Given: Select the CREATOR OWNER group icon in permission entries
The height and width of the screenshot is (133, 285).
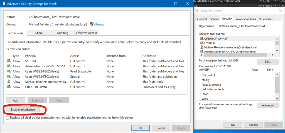Looking at the screenshot, I should point(9,87).
